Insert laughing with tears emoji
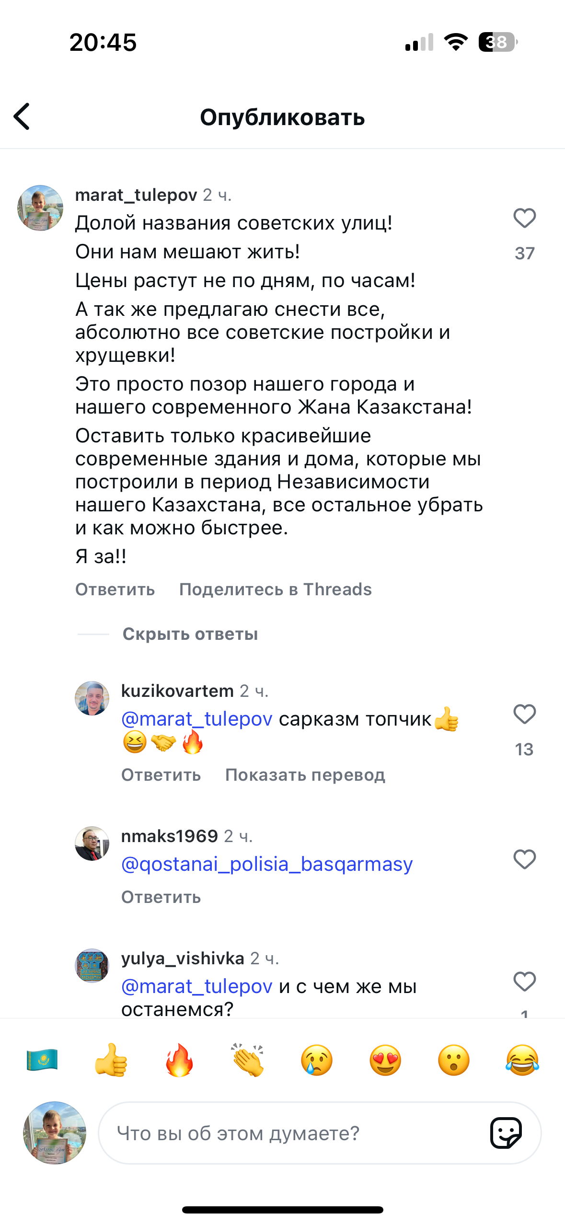This screenshot has height=1225, width=565. (x=522, y=1060)
